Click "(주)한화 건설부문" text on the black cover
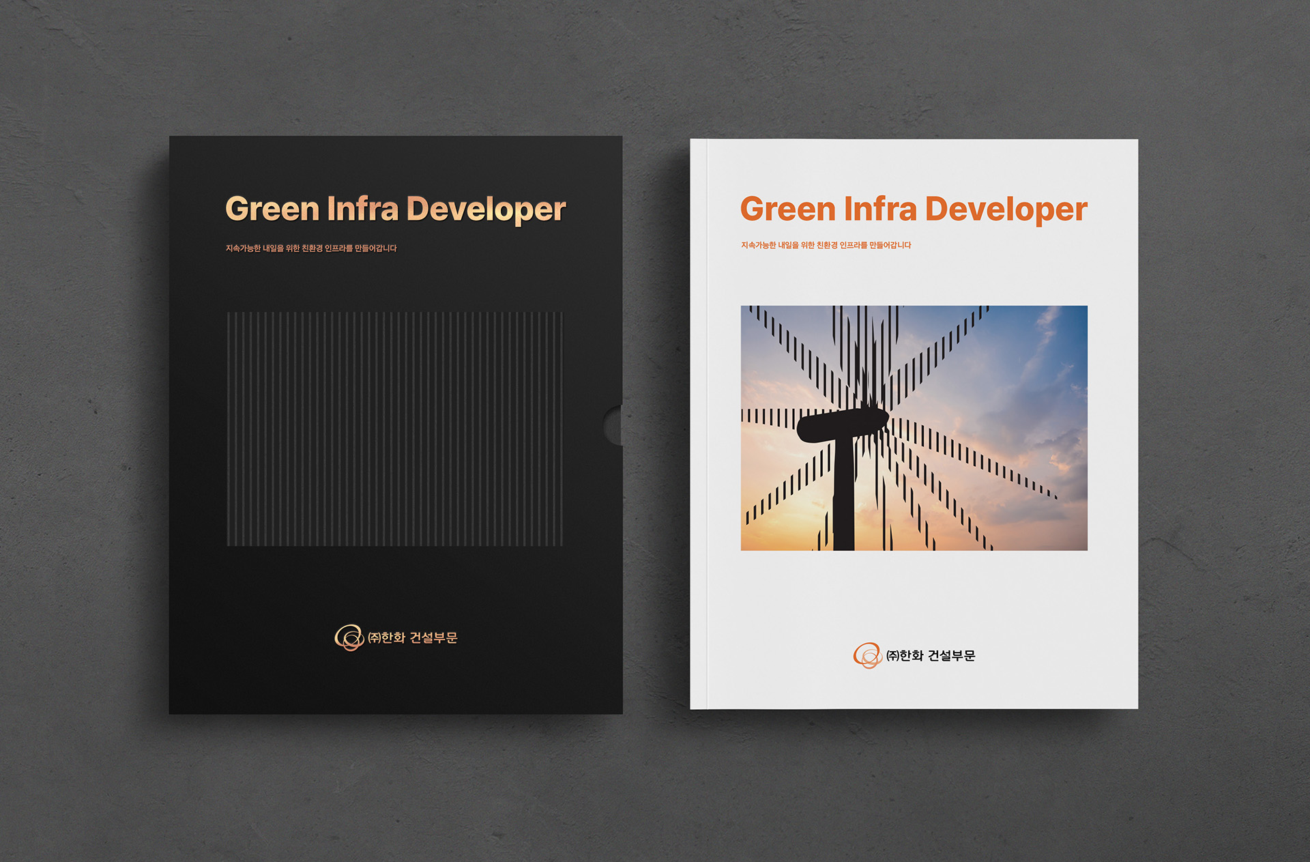 point(413,637)
